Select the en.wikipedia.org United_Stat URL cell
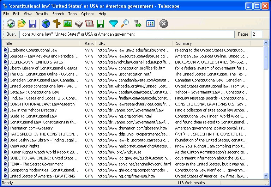 pos(134,86)
